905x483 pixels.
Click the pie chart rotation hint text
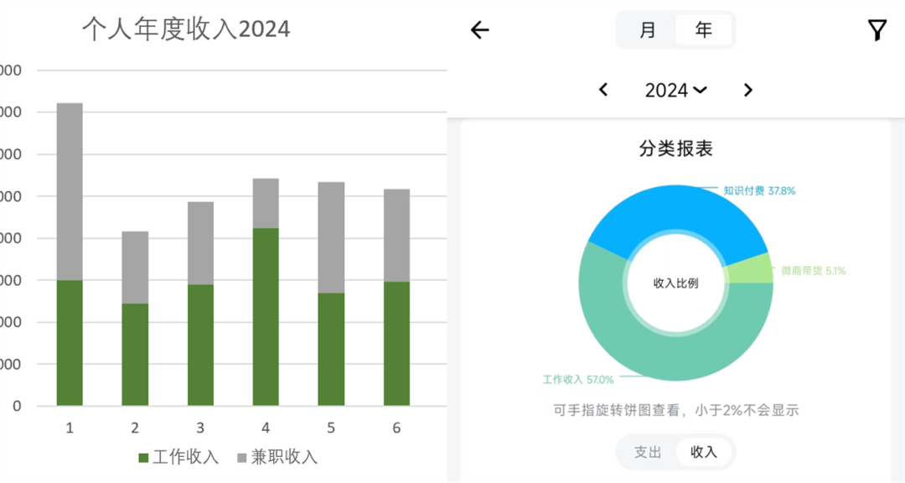[676, 410]
